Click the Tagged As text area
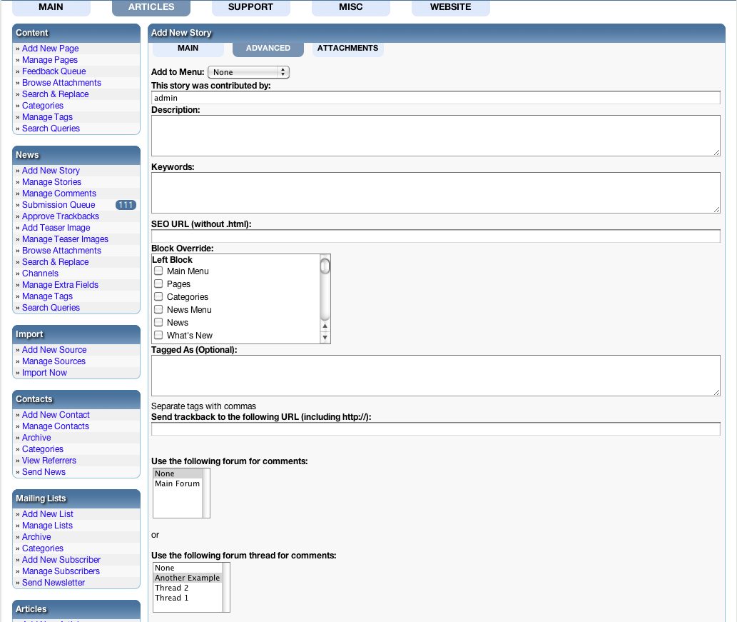737x622 pixels. point(436,376)
